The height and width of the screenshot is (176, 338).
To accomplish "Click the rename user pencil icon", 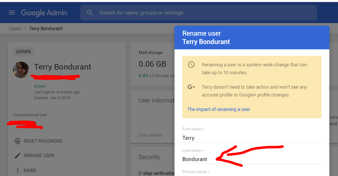I will point(18,156).
